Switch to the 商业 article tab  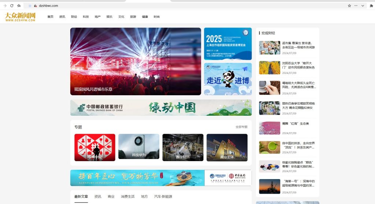pyautogui.click(x=111, y=197)
